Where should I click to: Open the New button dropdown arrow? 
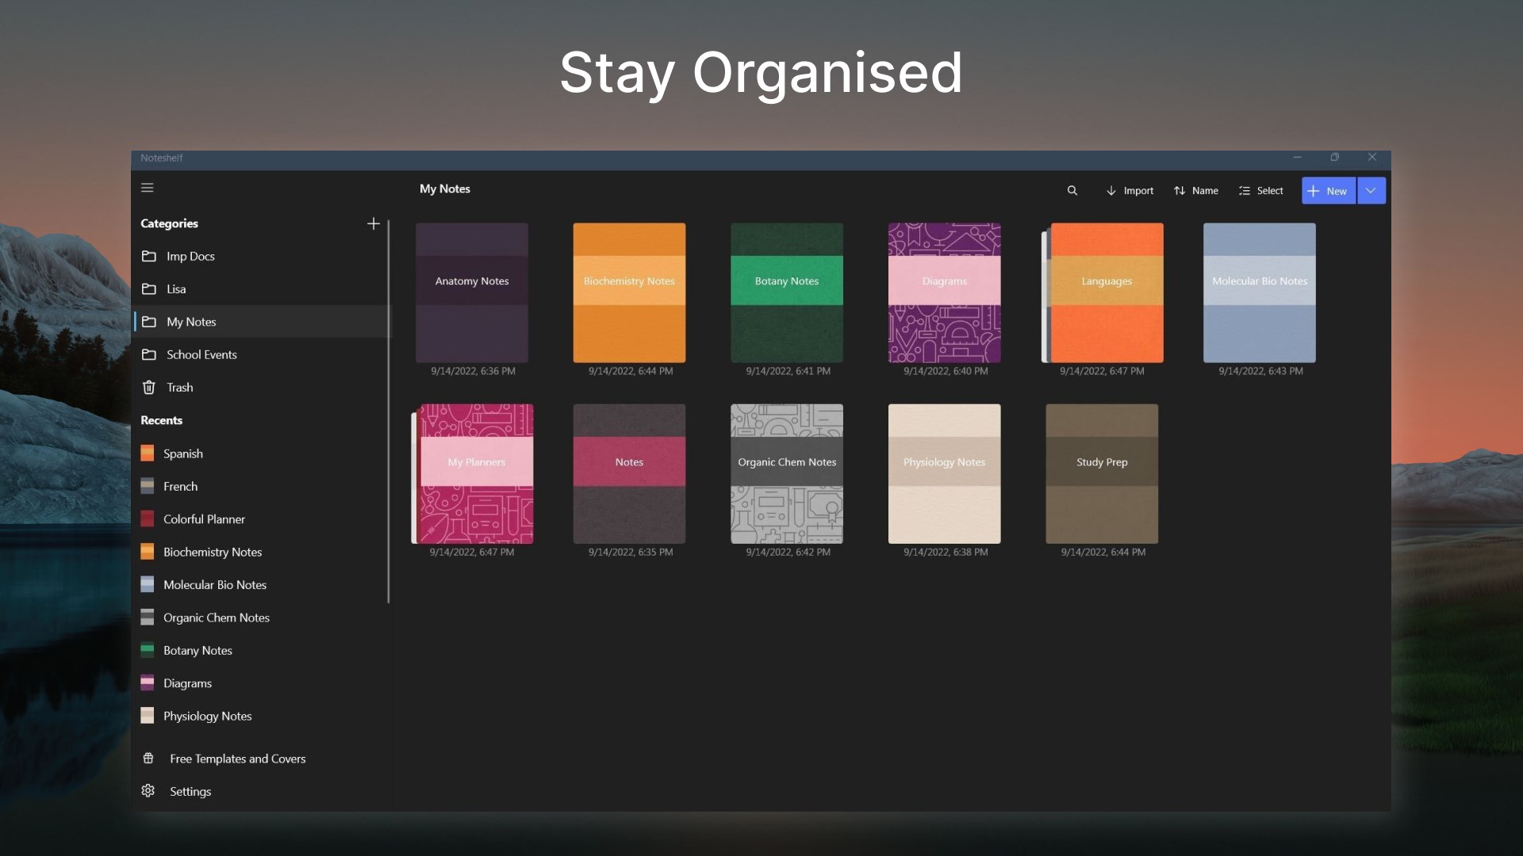pyautogui.click(x=1371, y=190)
